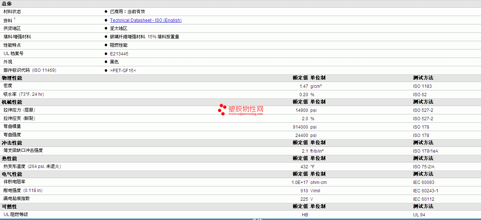Select the UL file number E213445
481x220 pixels.
click(119, 54)
